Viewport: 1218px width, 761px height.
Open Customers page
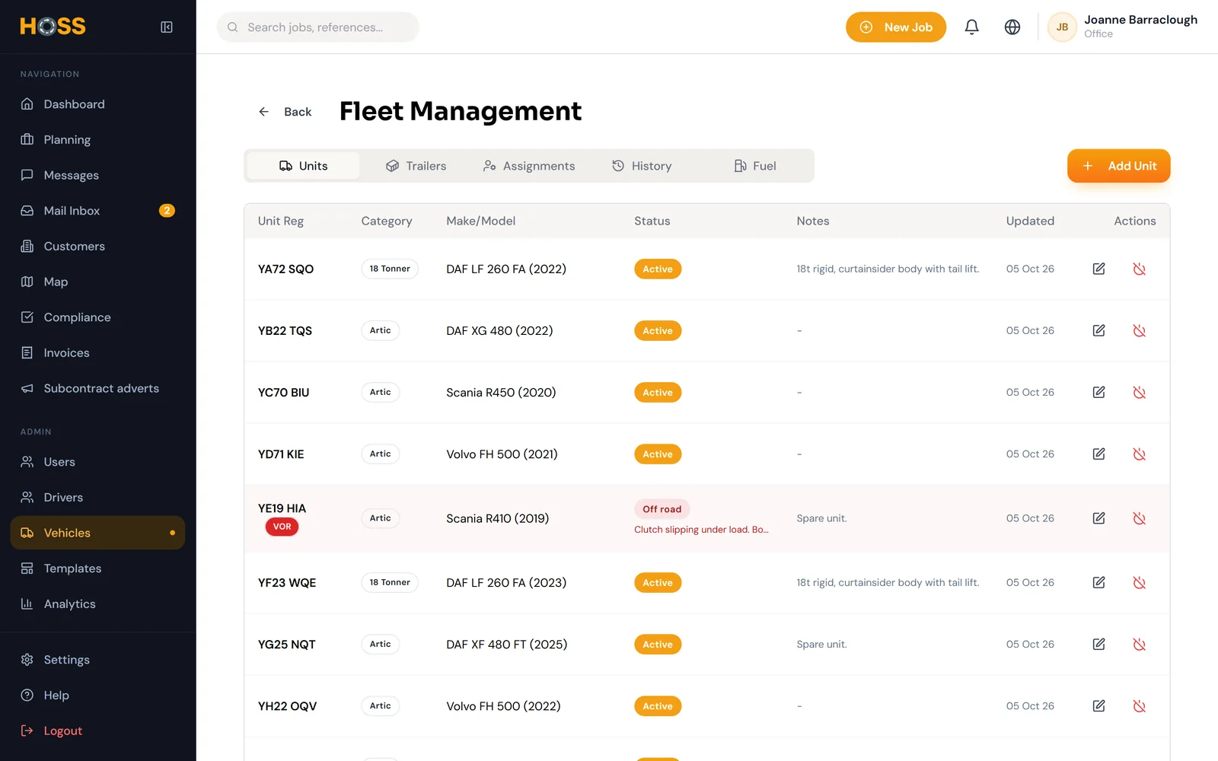(97, 247)
